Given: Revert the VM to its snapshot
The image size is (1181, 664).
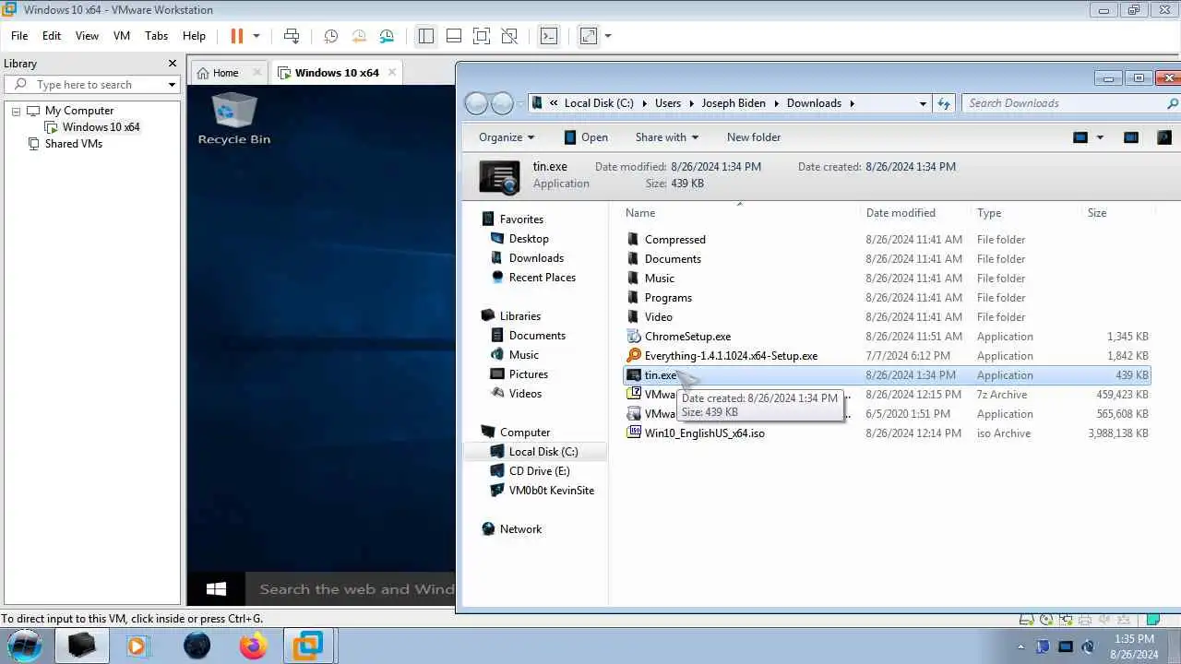Looking at the screenshot, I should pyautogui.click(x=359, y=36).
